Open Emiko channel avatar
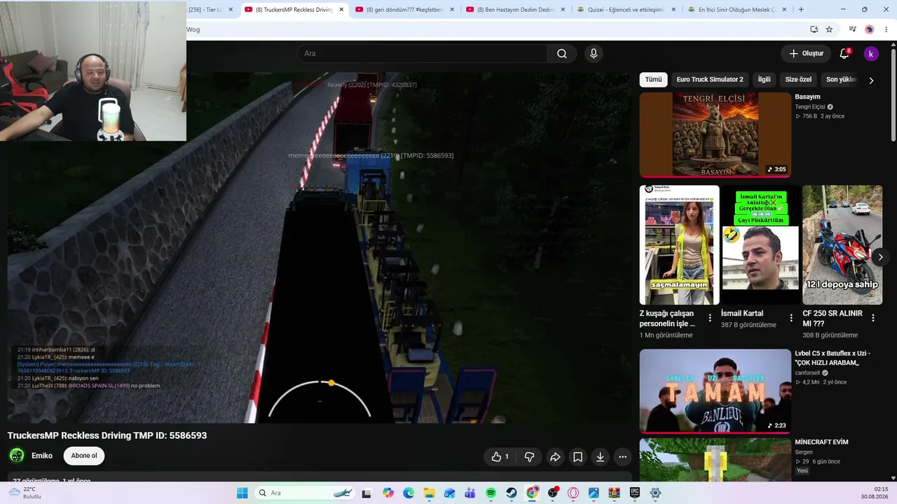Screen dimensions: 897x504 tap(17, 456)
